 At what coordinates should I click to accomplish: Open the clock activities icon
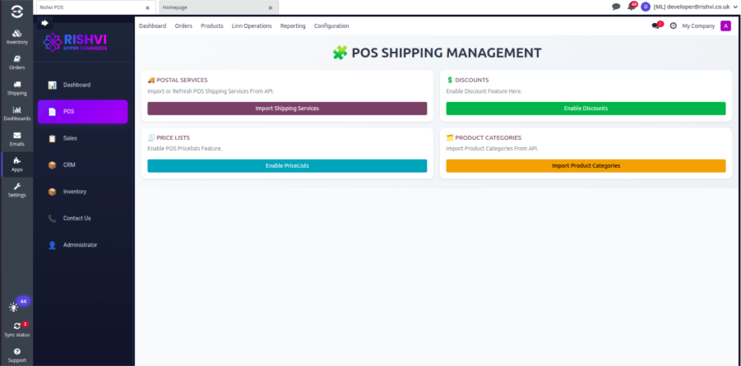click(x=674, y=26)
